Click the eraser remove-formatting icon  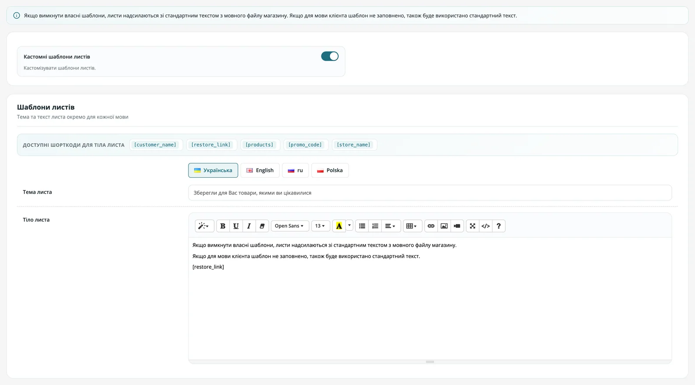pos(262,226)
